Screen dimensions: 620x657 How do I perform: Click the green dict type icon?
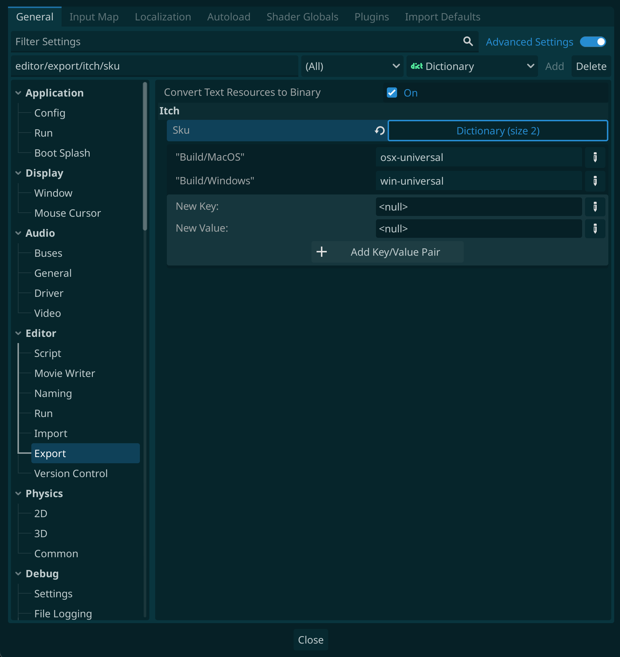[x=416, y=66]
